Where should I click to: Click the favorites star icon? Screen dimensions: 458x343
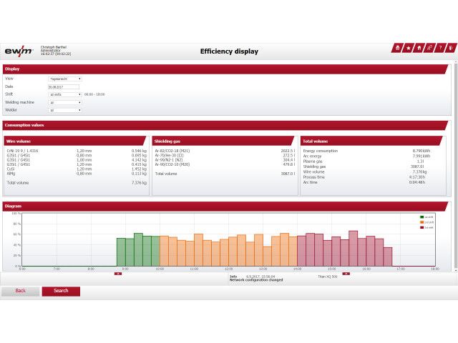click(x=408, y=48)
